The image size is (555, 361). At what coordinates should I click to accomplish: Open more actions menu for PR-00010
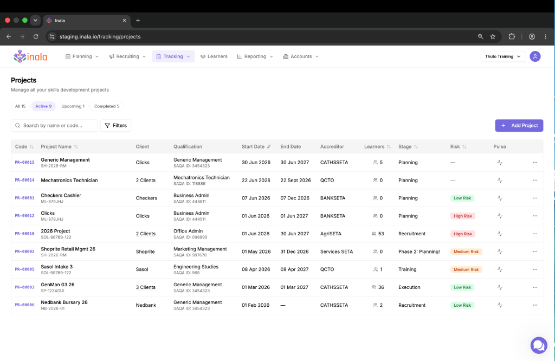pyautogui.click(x=535, y=234)
